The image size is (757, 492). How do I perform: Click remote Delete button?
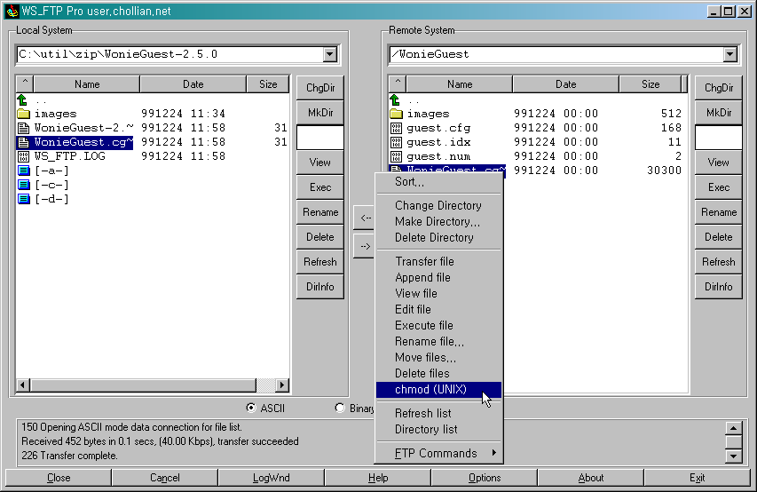pyautogui.click(x=718, y=237)
